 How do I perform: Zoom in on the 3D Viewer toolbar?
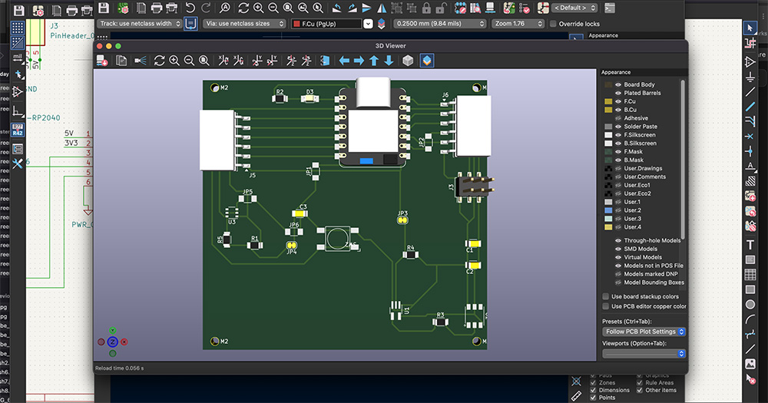coord(174,60)
